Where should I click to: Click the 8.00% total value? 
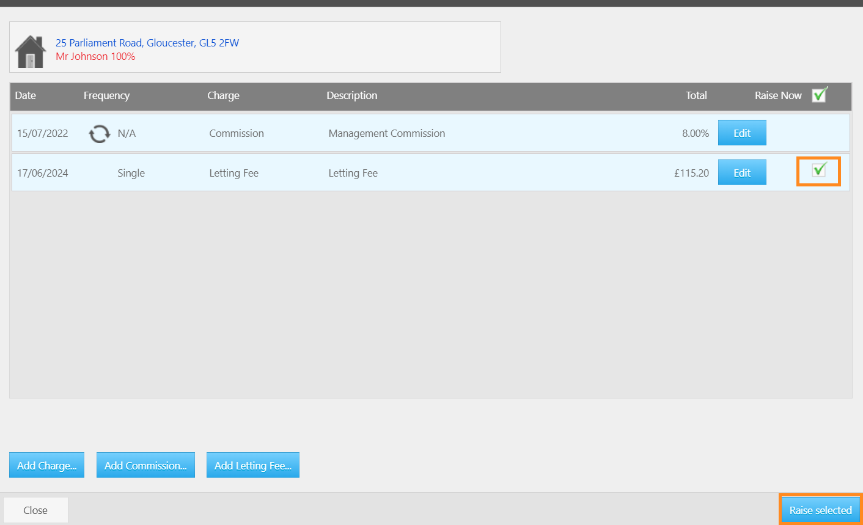[x=696, y=133]
